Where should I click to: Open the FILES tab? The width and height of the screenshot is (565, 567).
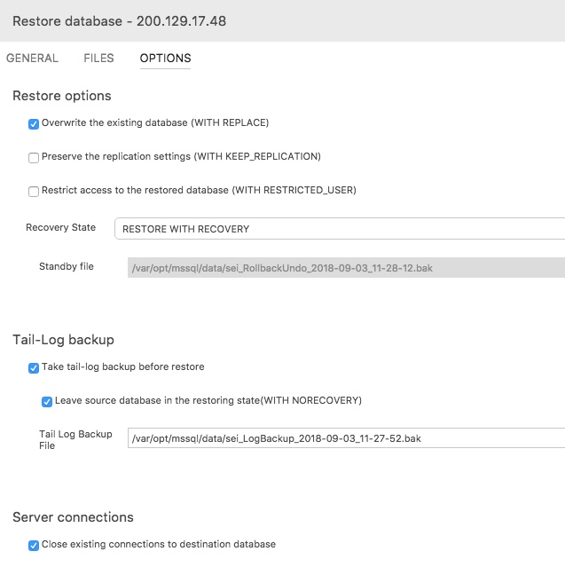(98, 58)
